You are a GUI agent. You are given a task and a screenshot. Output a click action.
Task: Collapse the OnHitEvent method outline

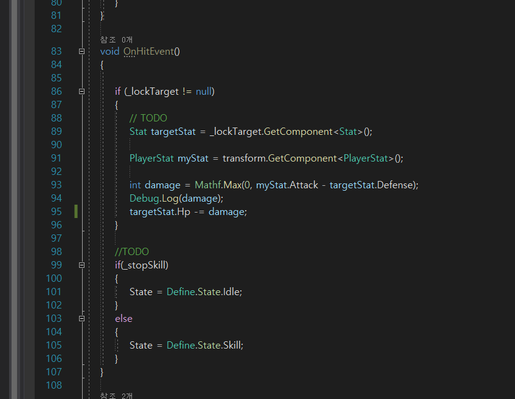click(82, 52)
